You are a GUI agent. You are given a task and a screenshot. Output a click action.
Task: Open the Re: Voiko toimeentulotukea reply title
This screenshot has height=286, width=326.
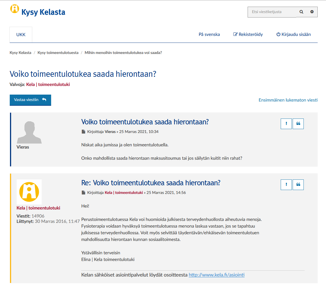151,183
